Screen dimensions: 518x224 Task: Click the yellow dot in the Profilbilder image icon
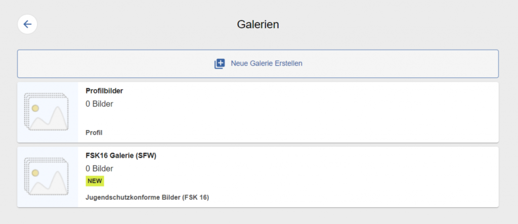(x=35, y=108)
